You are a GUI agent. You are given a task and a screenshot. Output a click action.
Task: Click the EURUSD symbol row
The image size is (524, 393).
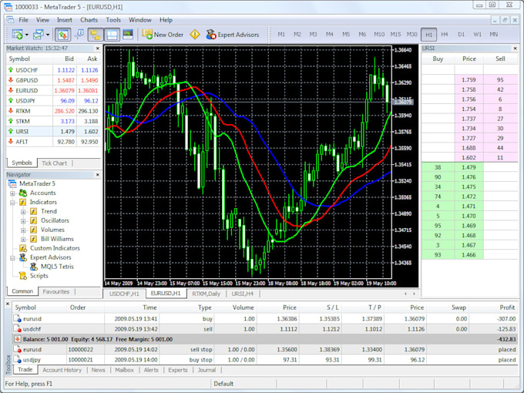53,91
